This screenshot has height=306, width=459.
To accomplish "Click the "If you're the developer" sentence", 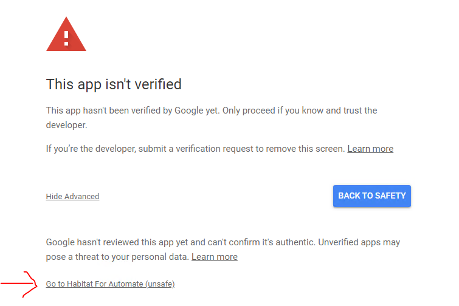I will [x=196, y=149].
